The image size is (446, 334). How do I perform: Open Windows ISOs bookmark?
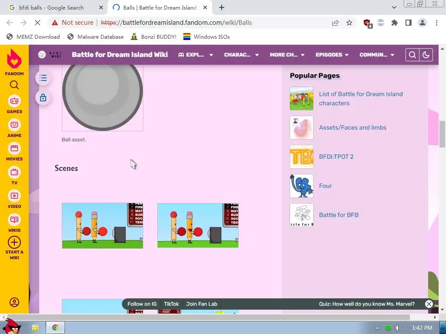pyautogui.click(x=206, y=37)
